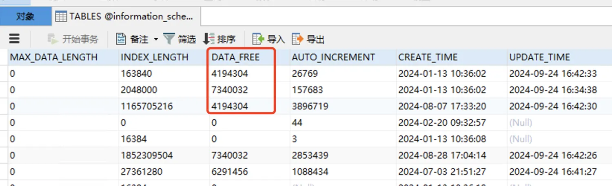Image resolution: width=612 pixels, height=186 pixels.
Task: Select the TABLES @information_sche... tab
Action: (x=126, y=16)
